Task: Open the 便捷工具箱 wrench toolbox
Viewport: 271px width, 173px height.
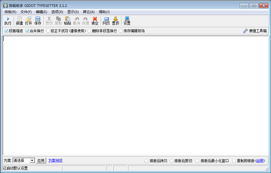Action: coord(255,31)
